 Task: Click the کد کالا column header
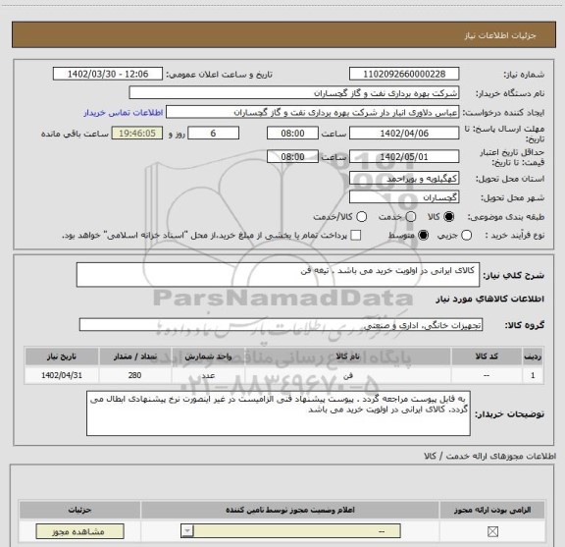click(487, 356)
